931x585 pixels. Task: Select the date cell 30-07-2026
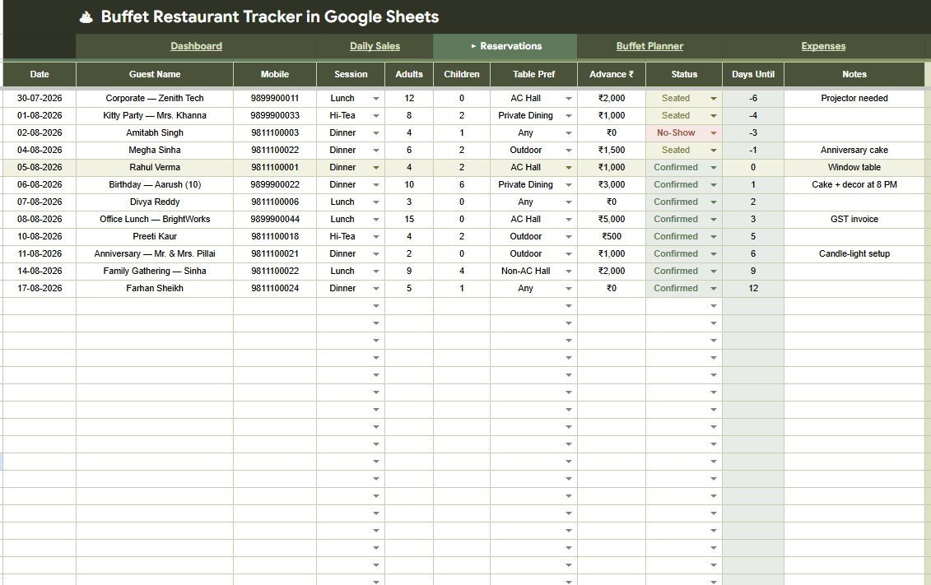point(40,99)
